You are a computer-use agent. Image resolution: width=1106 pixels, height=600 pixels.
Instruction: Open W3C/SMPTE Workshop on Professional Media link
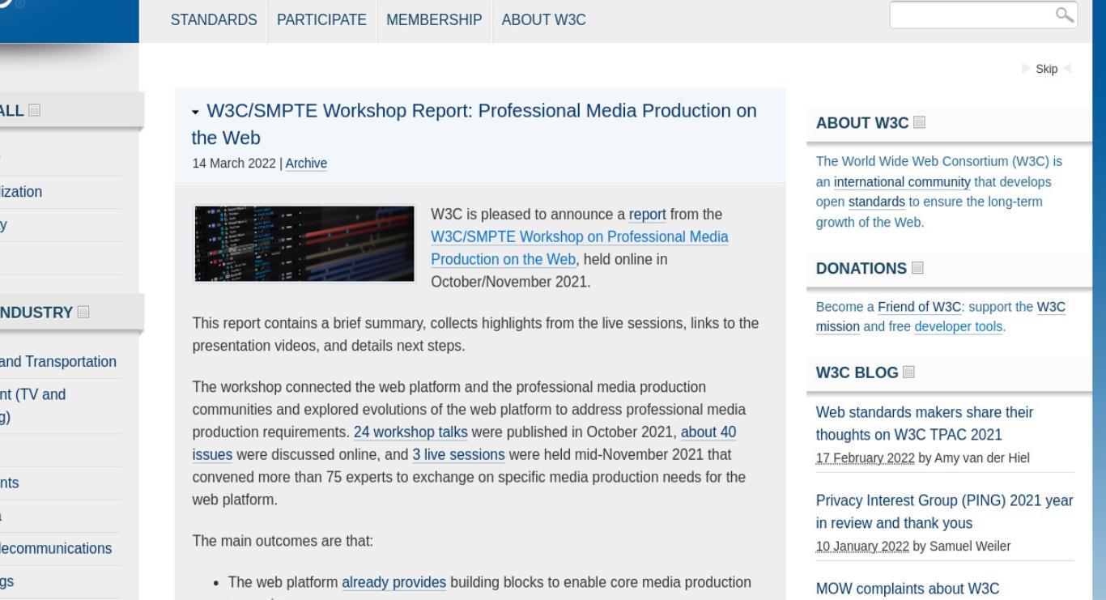[579, 249]
